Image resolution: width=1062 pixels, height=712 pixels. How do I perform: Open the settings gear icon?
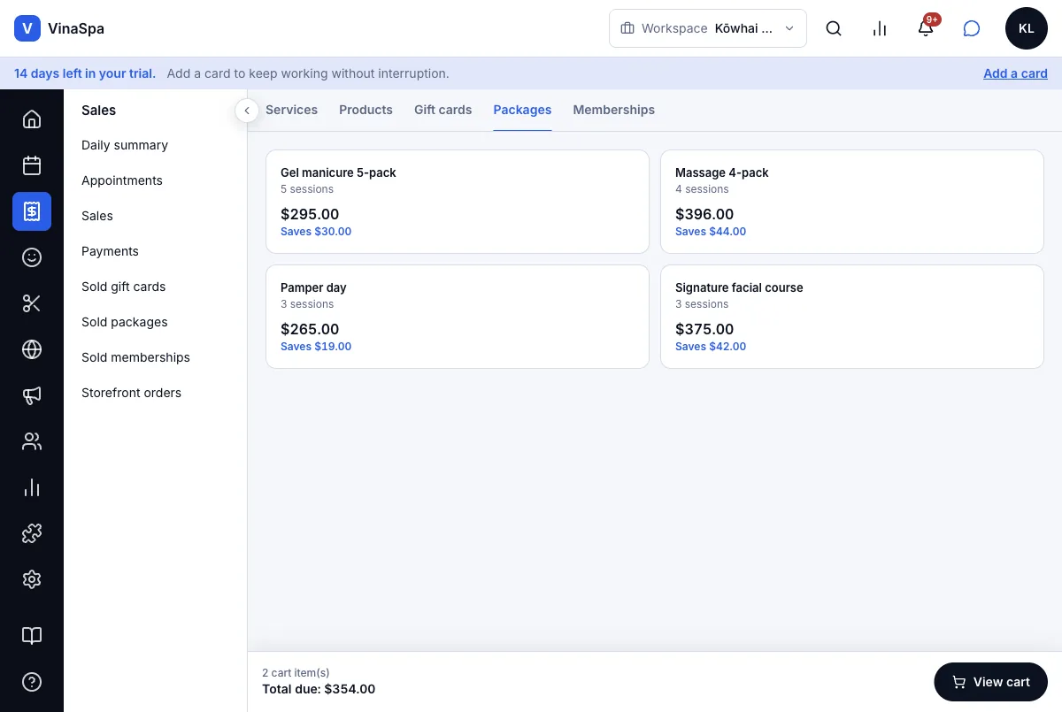(x=32, y=579)
